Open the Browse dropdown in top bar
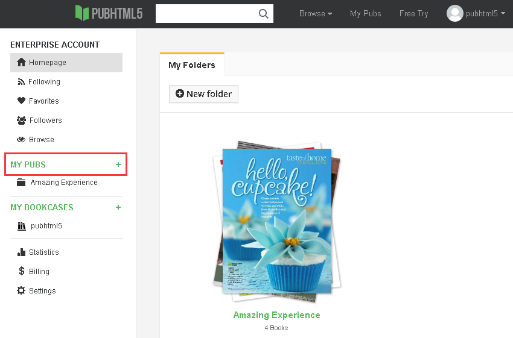The image size is (513, 338). point(315,14)
